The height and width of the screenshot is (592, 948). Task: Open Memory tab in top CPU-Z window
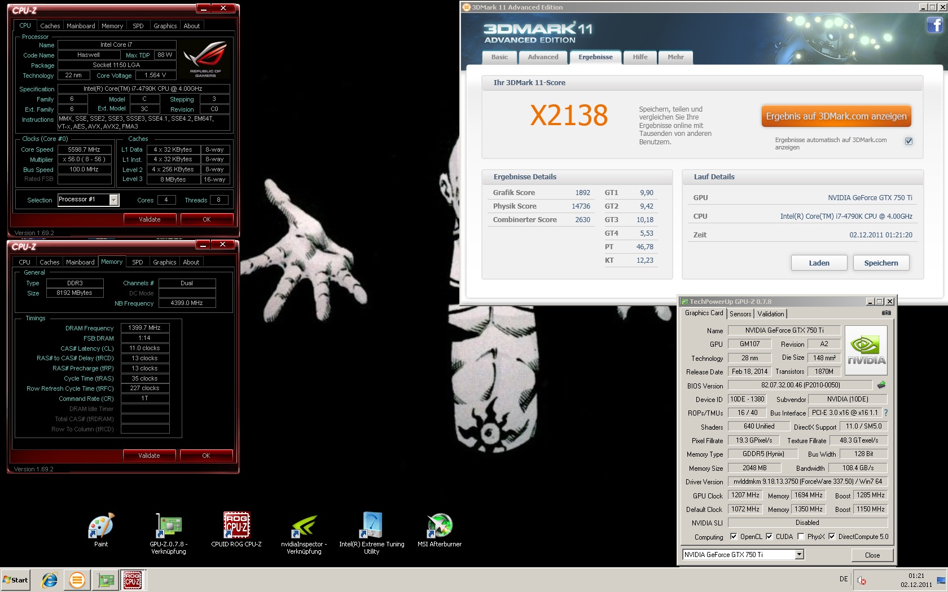tap(112, 26)
